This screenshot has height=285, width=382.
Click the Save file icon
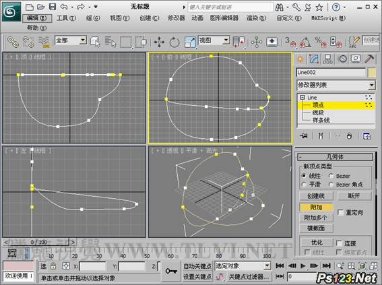tap(53, 7)
